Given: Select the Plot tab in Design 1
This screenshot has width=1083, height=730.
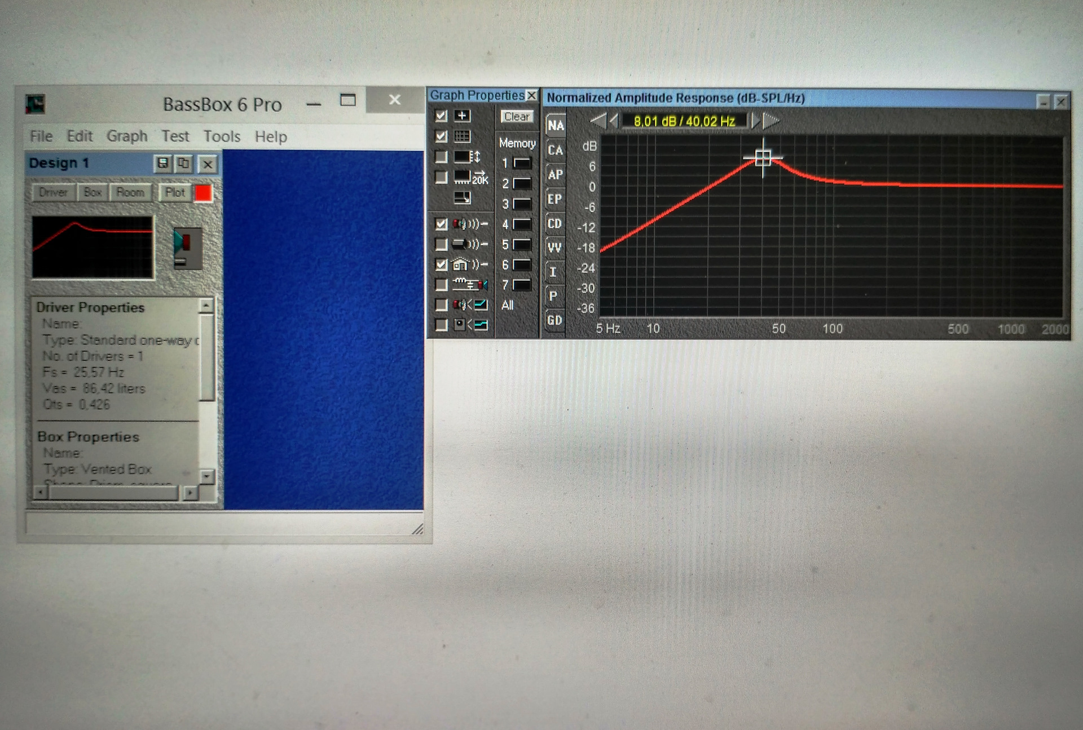Looking at the screenshot, I should click(x=173, y=192).
